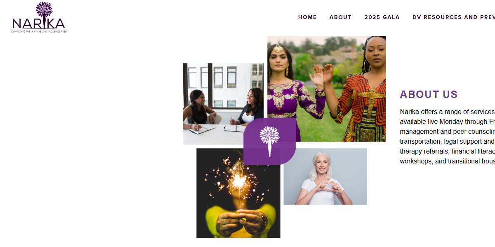Open the ABOUT navigation item
The width and height of the screenshot is (495, 247).
[x=340, y=17]
